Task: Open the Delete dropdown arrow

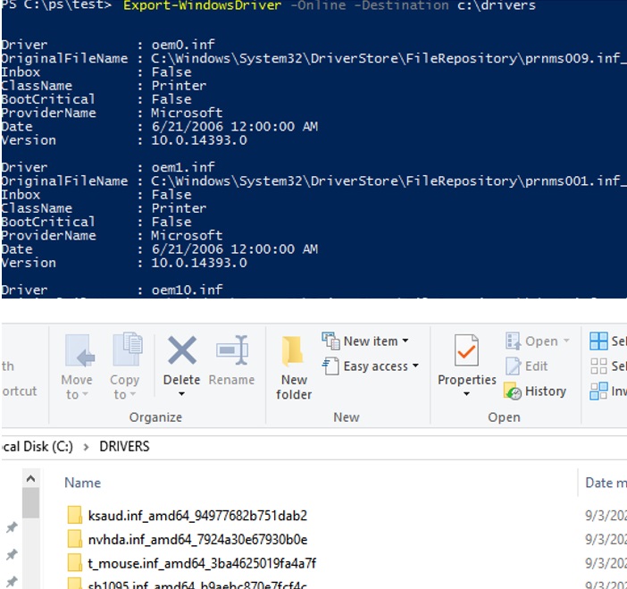Action: pyautogui.click(x=182, y=394)
